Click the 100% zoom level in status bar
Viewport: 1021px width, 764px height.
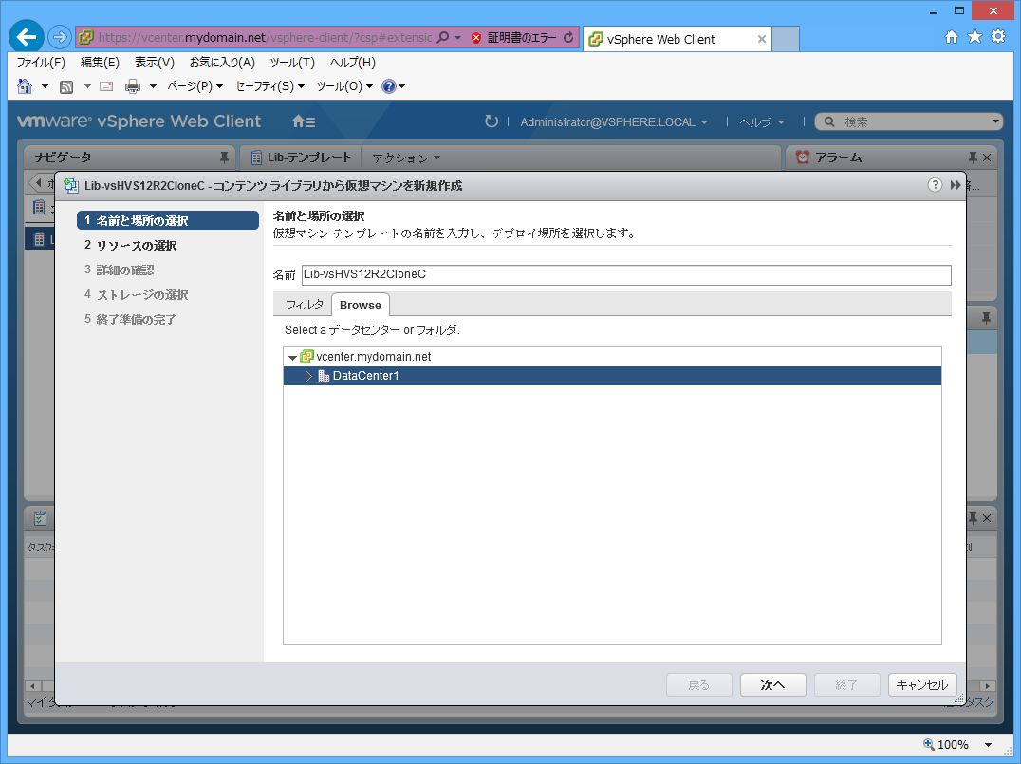[953, 744]
